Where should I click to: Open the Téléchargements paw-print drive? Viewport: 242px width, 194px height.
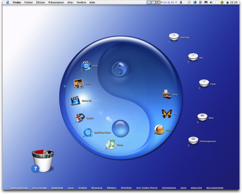[x=193, y=140]
